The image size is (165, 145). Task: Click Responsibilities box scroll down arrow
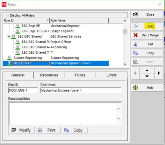coord(118,118)
